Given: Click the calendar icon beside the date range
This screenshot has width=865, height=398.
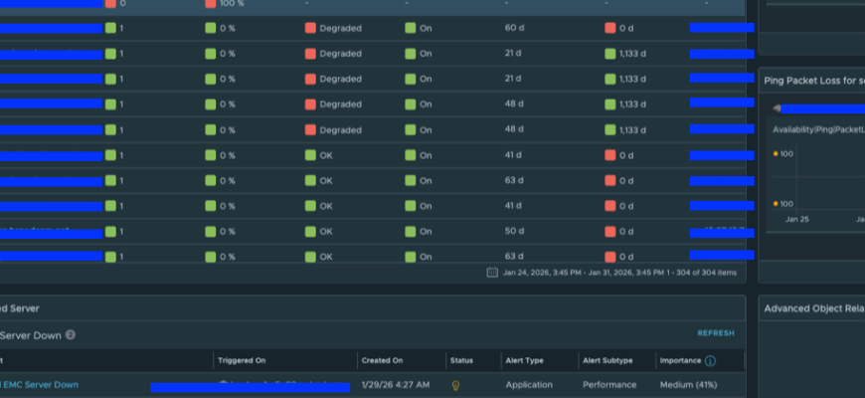Looking at the screenshot, I should [492, 272].
